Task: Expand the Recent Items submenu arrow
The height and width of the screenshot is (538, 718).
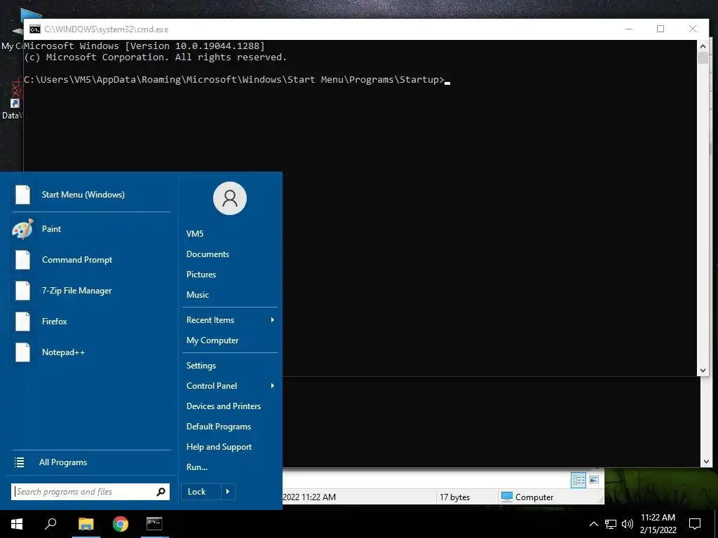Action: (x=273, y=319)
